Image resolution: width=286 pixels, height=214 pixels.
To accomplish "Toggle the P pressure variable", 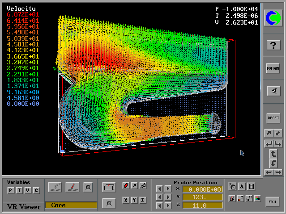I will pos(10,191).
